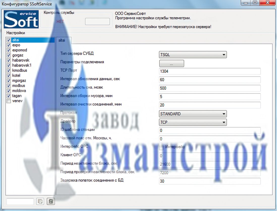Click the НЕТ service status text
The width and height of the screenshot is (277, 211).
tap(60, 22)
